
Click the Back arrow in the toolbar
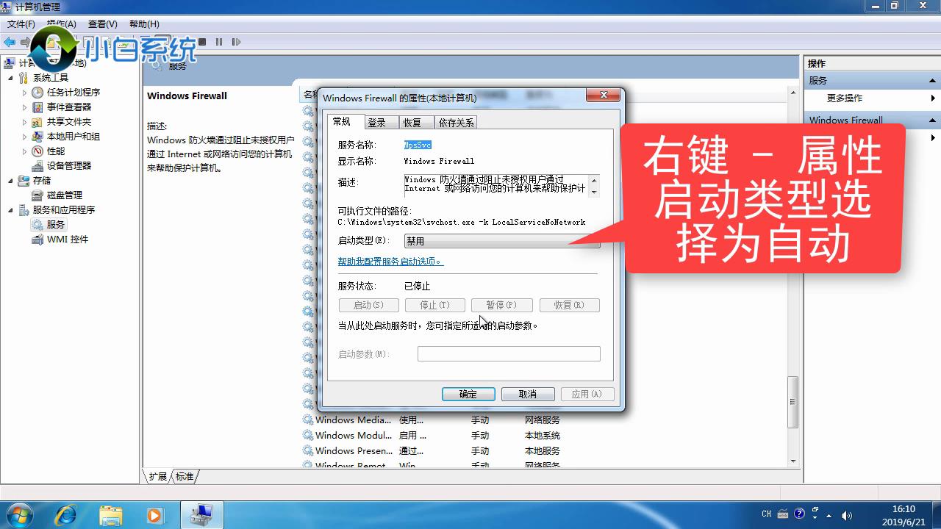[x=10, y=42]
